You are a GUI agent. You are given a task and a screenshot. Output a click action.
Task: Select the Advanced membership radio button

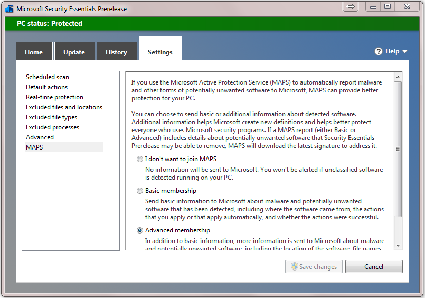tap(139, 230)
